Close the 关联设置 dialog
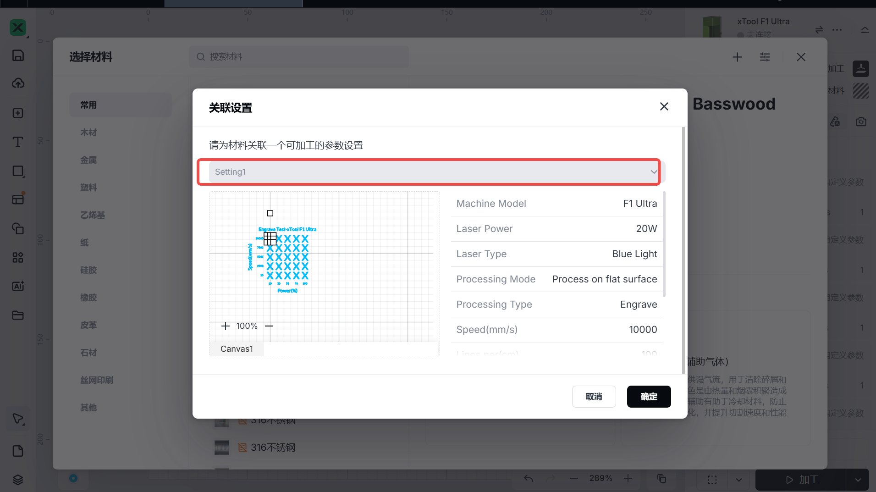This screenshot has height=492, width=876. coord(664,106)
